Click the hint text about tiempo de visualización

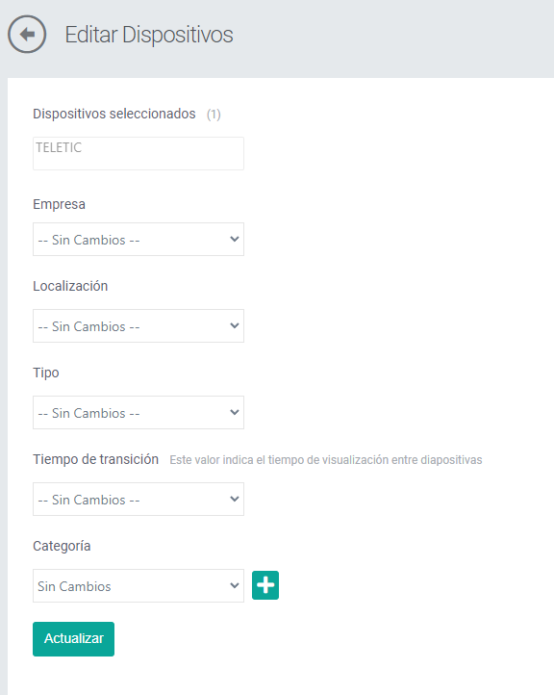(x=326, y=460)
